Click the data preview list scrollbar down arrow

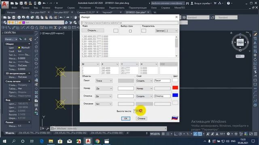pyautogui.click(x=176, y=56)
